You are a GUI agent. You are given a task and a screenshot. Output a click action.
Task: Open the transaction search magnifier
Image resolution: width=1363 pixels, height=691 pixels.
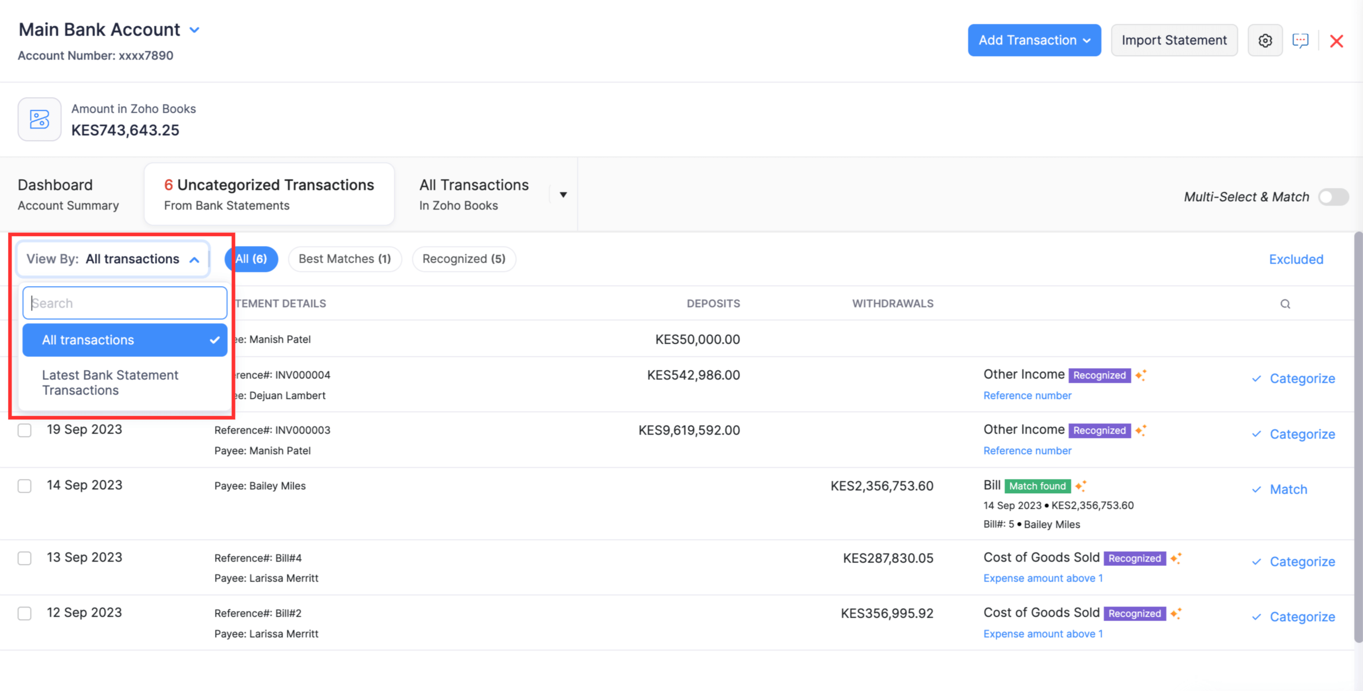[x=1285, y=304]
